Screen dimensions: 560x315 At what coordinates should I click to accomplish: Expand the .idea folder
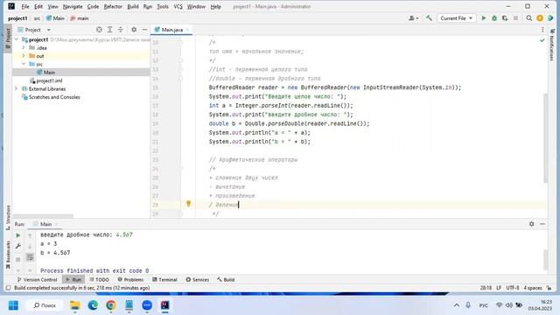(x=24, y=47)
